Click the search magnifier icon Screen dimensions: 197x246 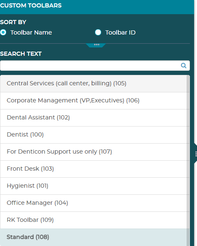click(184, 65)
